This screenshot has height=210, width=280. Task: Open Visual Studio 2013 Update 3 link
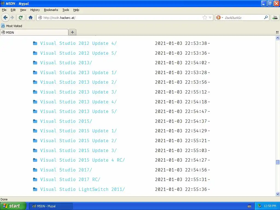[x=78, y=92]
